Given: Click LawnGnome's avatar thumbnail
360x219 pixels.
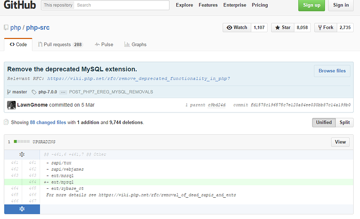Looking at the screenshot, I should (11, 105).
